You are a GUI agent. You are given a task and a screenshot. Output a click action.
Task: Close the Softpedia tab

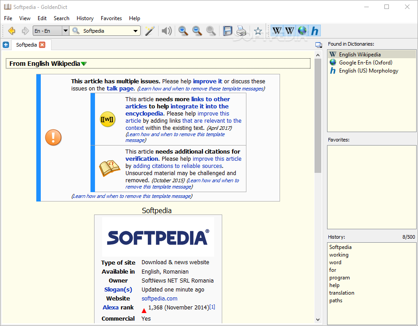tap(42, 45)
